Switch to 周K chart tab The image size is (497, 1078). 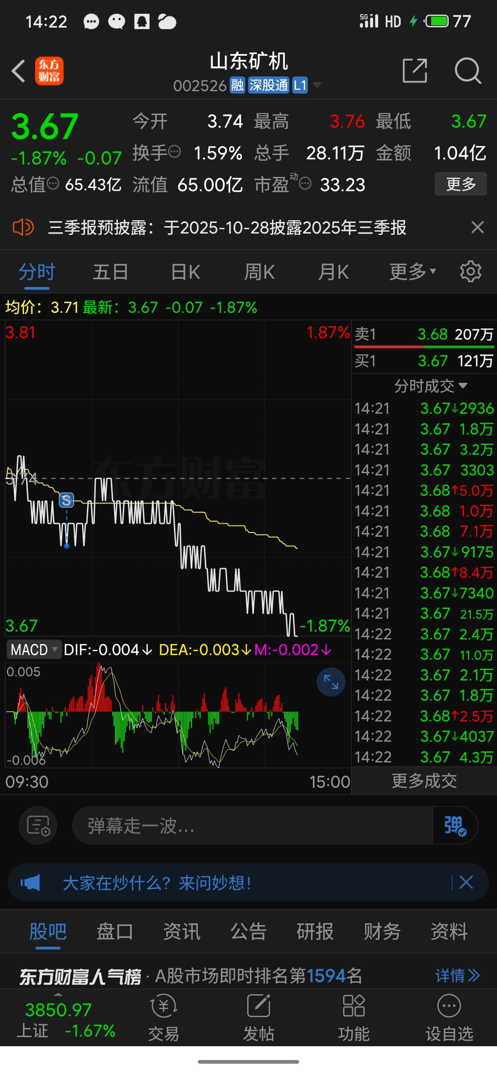259,272
